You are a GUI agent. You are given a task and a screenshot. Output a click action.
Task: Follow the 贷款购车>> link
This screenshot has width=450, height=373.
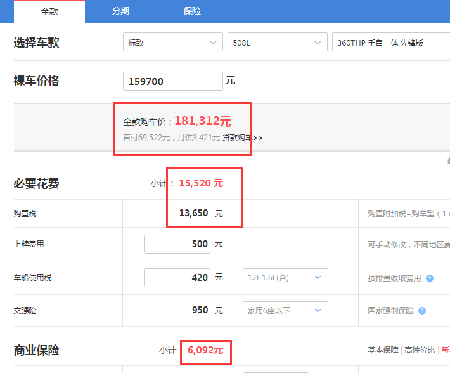243,138
